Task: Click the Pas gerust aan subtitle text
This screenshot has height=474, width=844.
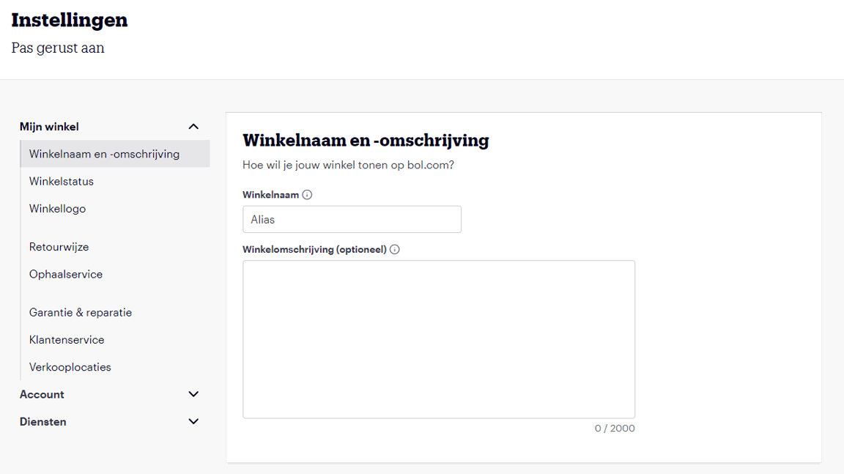Action: pyautogui.click(x=57, y=47)
